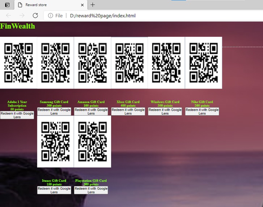Click the Samsung Gift Card label
Viewport: 263px width, 207px height.
coord(54,102)
